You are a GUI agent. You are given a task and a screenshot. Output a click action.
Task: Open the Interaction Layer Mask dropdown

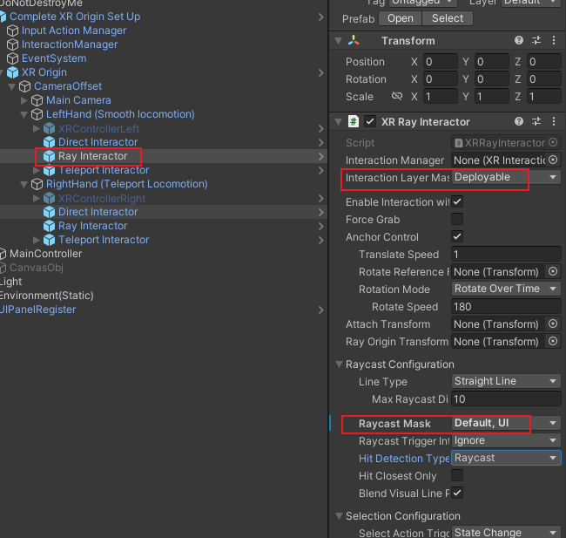pyautogui.click(x=505, y=177)
